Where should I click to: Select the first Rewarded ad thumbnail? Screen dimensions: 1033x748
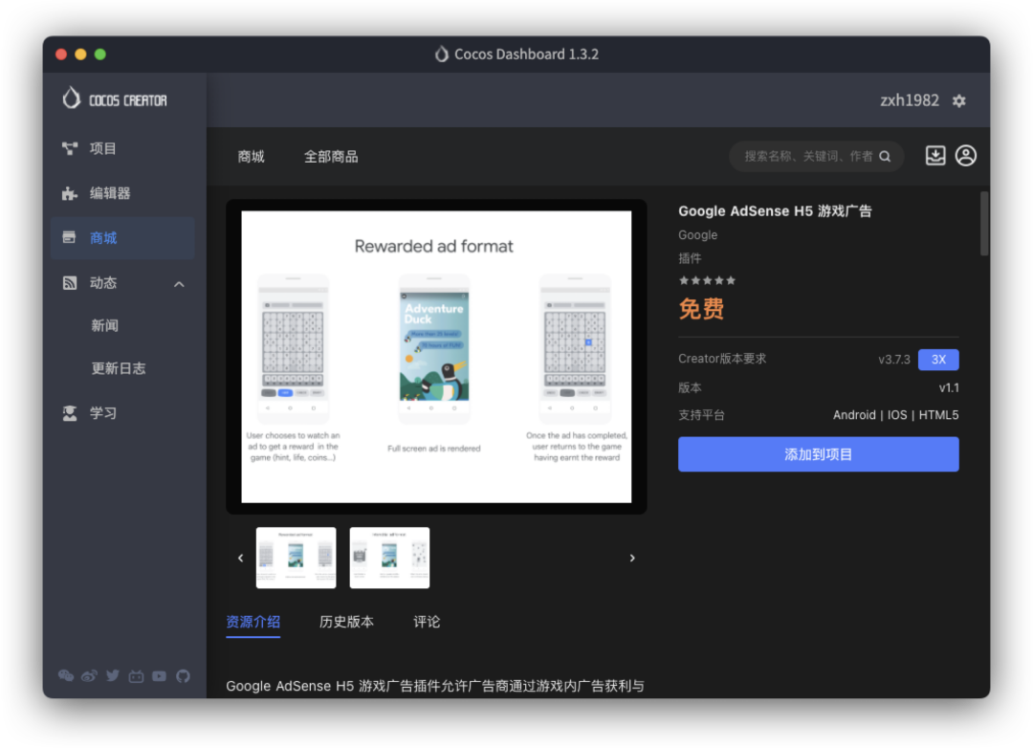[x=296, y=558]
